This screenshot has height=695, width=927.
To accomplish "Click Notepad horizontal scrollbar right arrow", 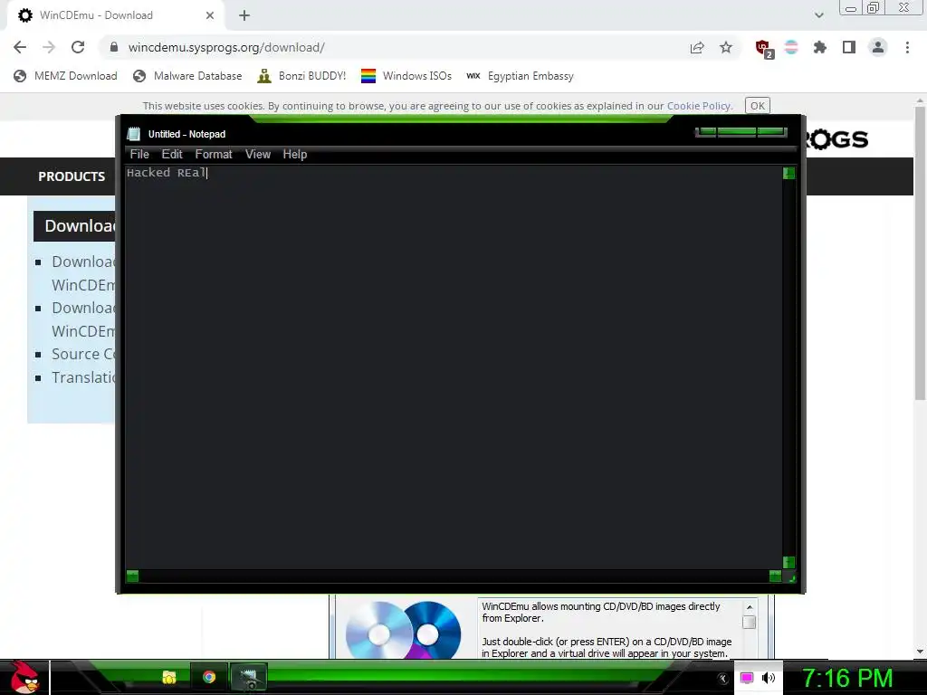I will click(775, 576).
